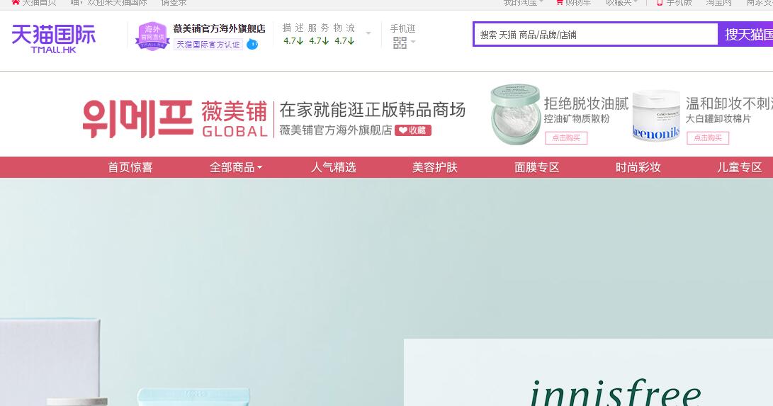Screen dimensions: 773x406
Task: Click the 物流 rating score 4.7
Action: coord(344,41)
